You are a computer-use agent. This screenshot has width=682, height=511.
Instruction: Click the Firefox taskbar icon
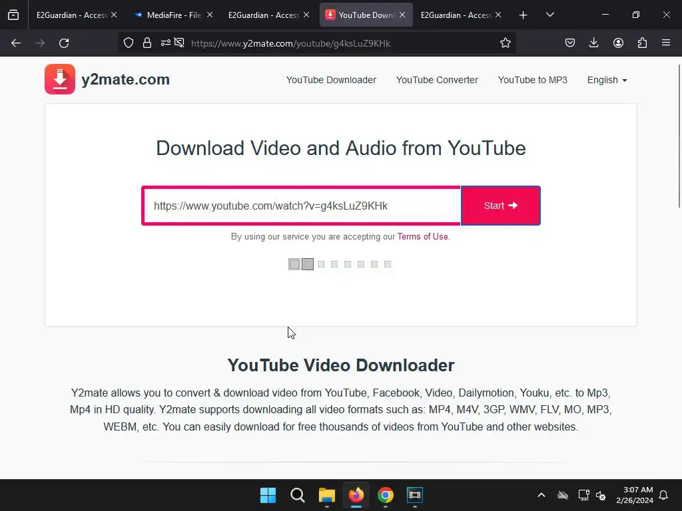point(356,495)
